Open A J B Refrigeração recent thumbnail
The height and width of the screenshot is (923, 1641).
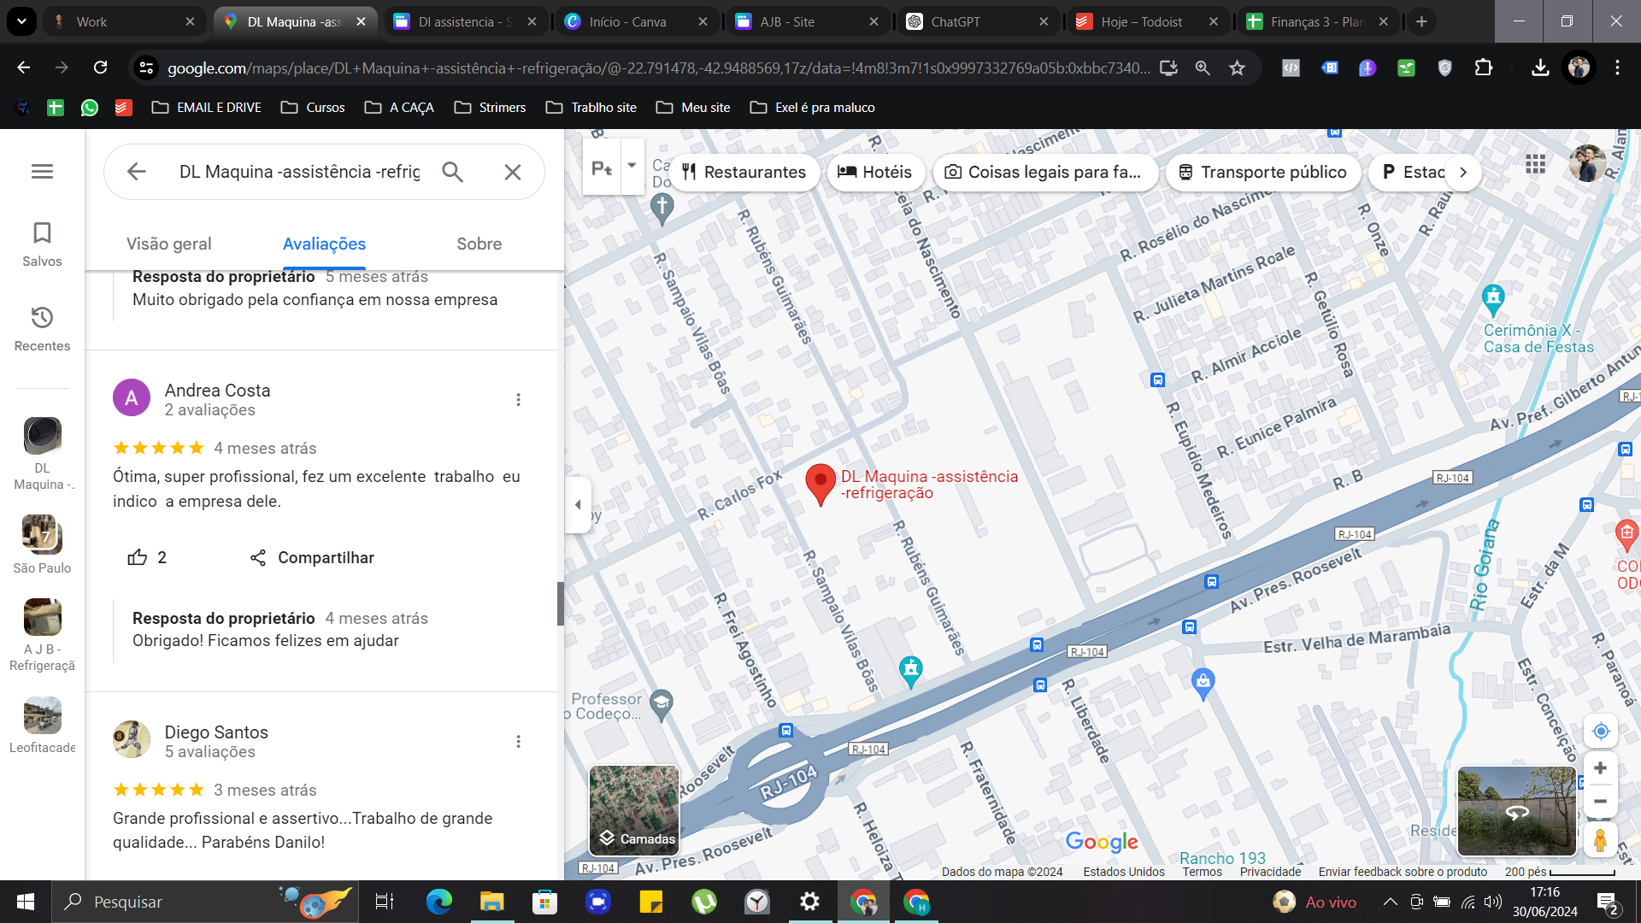pyautogui.click(x=42, y=617)
